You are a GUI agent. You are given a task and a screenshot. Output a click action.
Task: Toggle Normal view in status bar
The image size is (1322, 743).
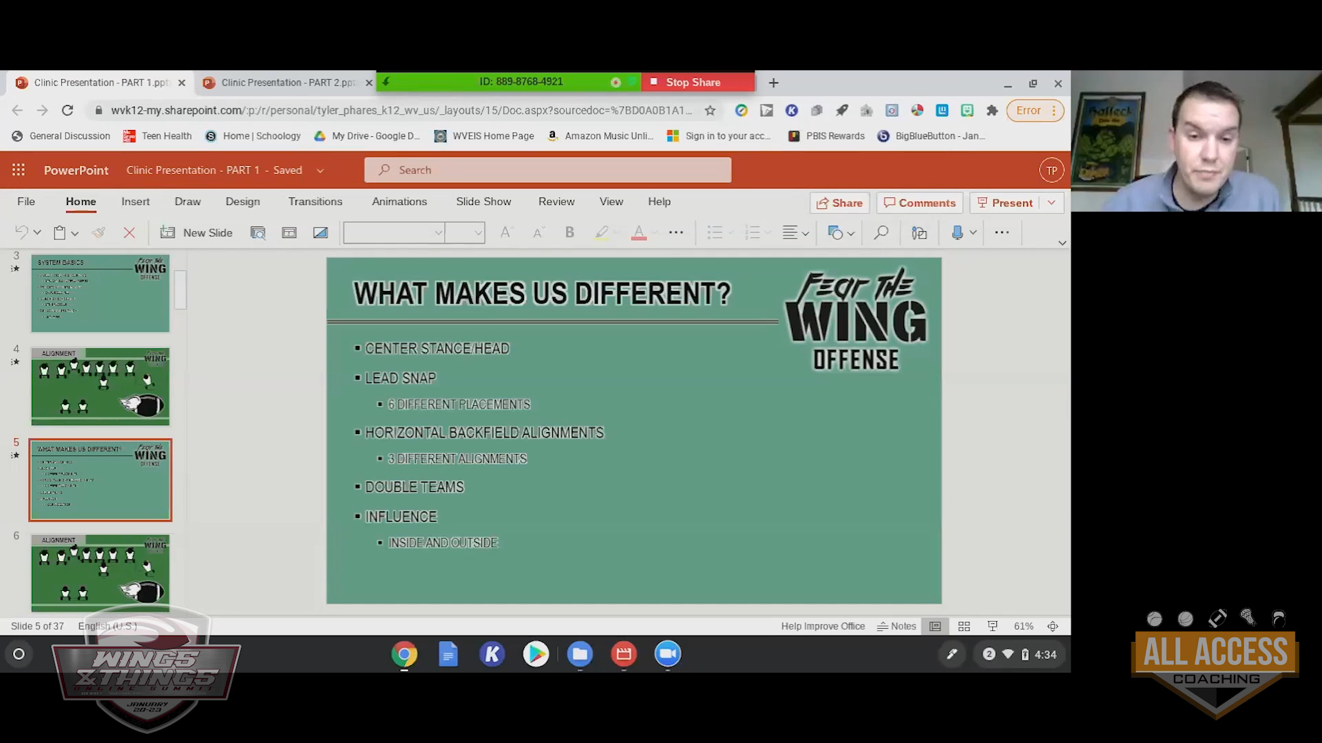935,626
